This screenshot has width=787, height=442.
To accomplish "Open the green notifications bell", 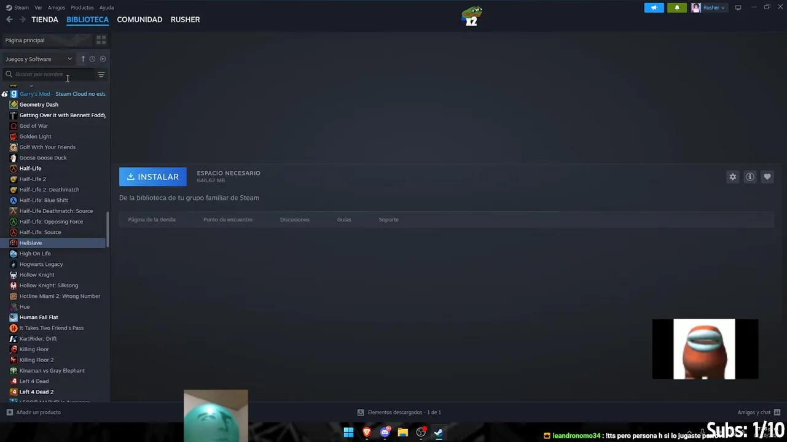I will coord(677,7).
